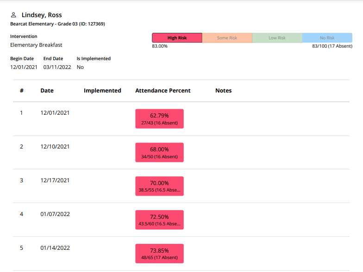Select the No Risk segment
The height and width of the screenshot is (272, 363).
327,38
